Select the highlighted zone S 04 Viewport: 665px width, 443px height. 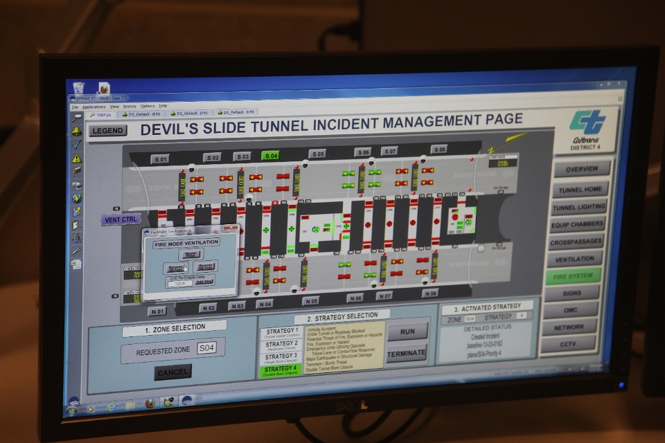tap(271, 156)
